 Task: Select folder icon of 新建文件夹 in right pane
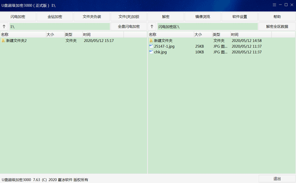(x=151, y=40)
